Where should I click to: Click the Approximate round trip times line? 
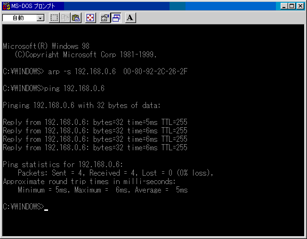tap(89, 182)
